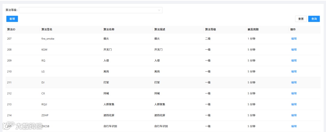Click the 查询 button

pyautogui.click(x=314, y=19)
